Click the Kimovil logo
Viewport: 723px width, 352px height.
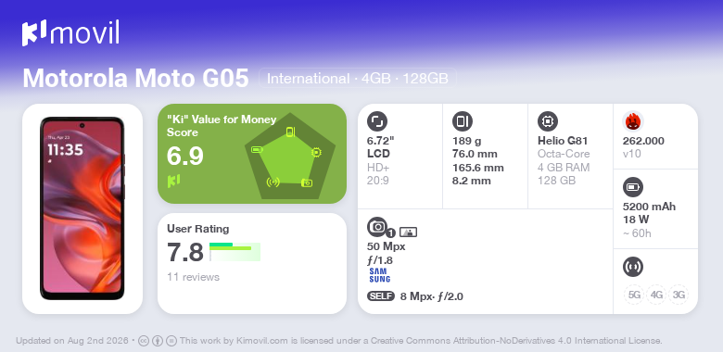(70, 32)
